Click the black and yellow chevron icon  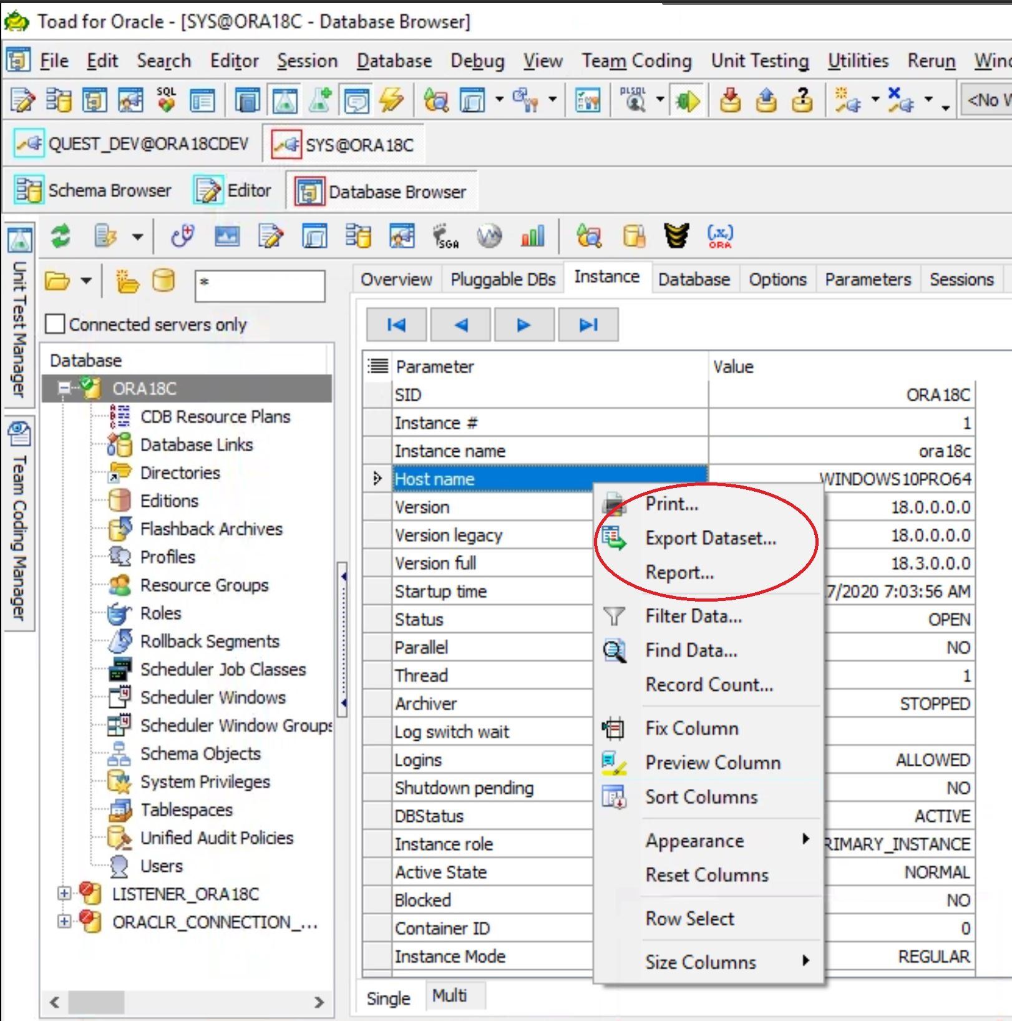676,237
